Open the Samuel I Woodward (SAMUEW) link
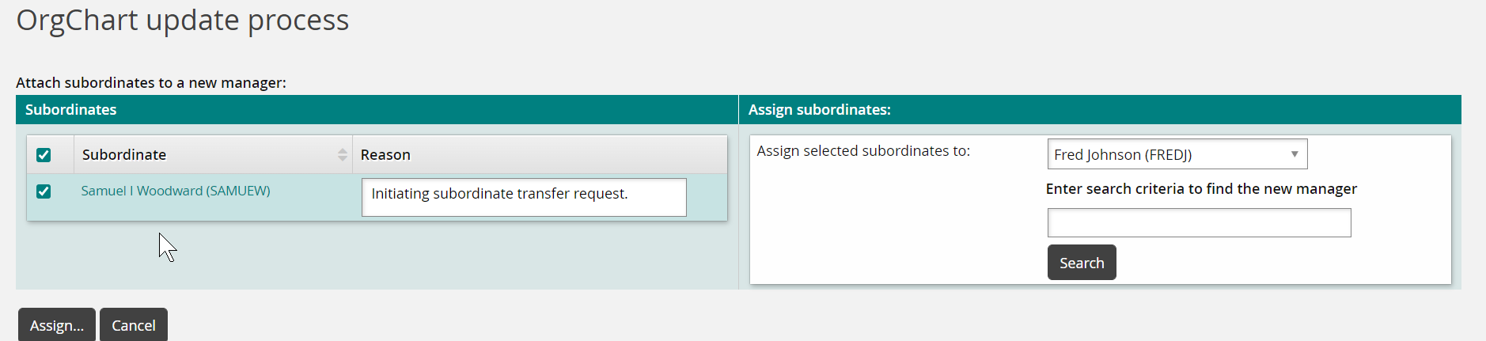Viewport: 1486px width, 341px height. [176, 191]
